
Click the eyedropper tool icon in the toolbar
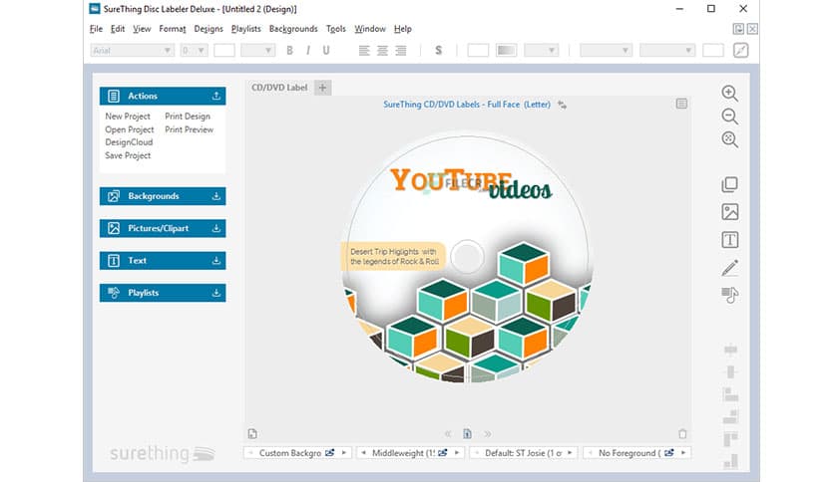(740, 51)
